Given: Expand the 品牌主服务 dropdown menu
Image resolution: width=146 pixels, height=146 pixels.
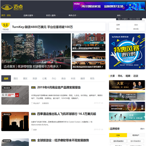Looking at the screenshot, I should pos(29,15).
